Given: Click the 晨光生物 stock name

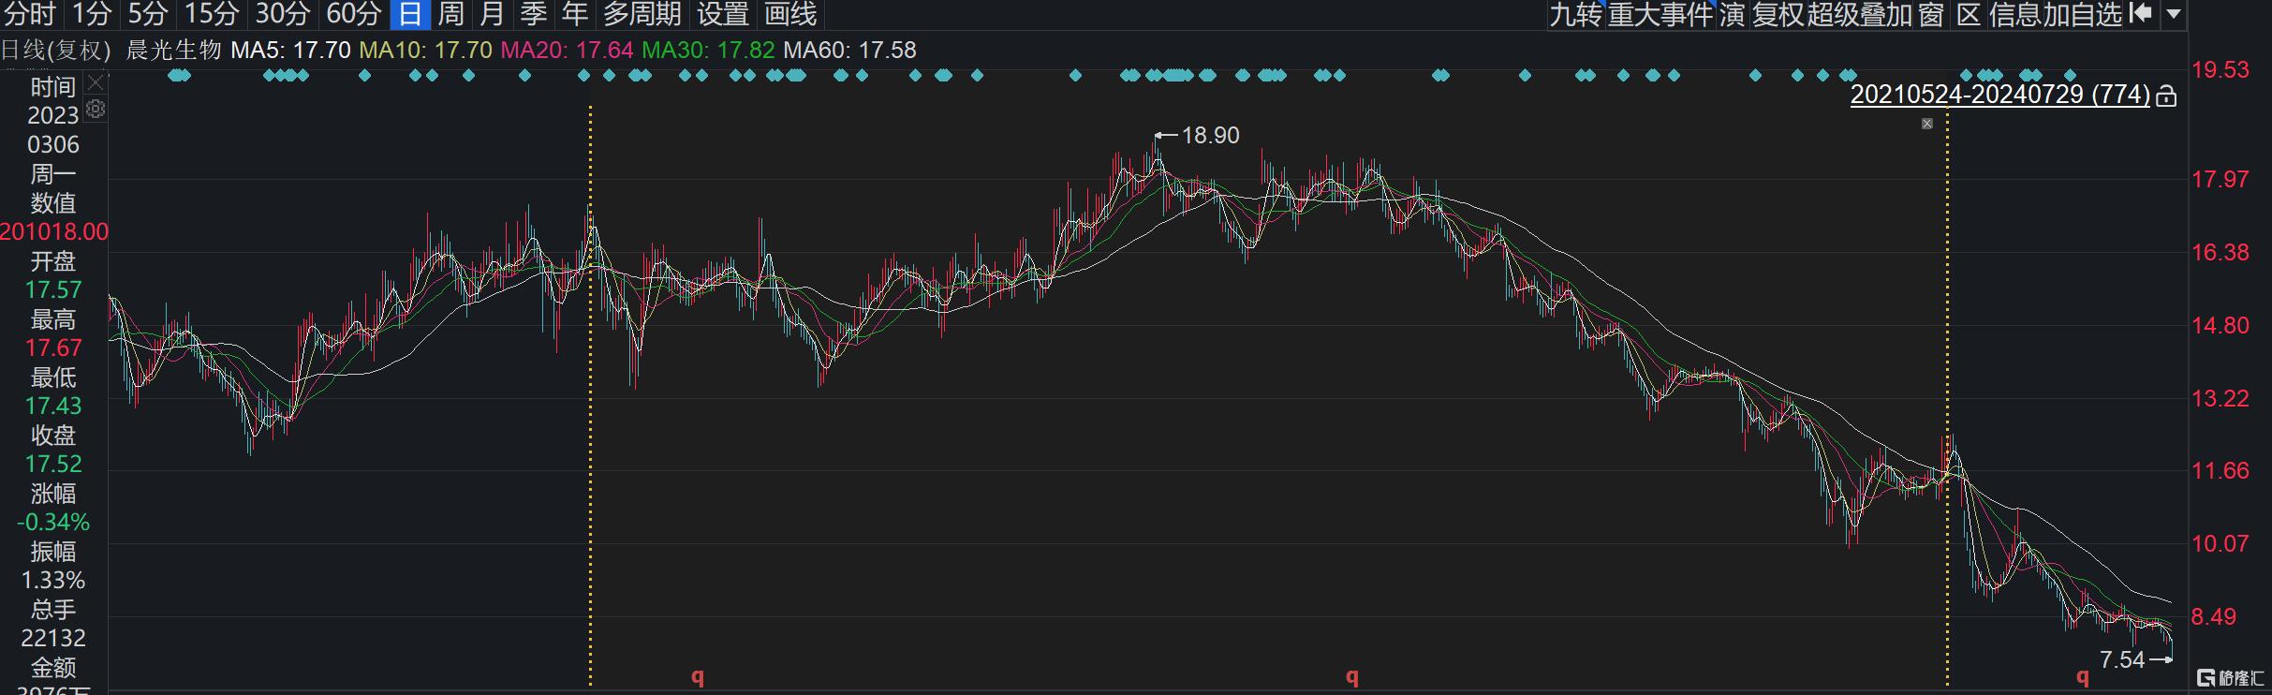Looking at the screenshot, I should (x=174, y=50).
